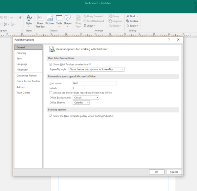Click the User name field
Viewport: 197px width, 191px height.
pyautogui.click(x=95, y=83)
